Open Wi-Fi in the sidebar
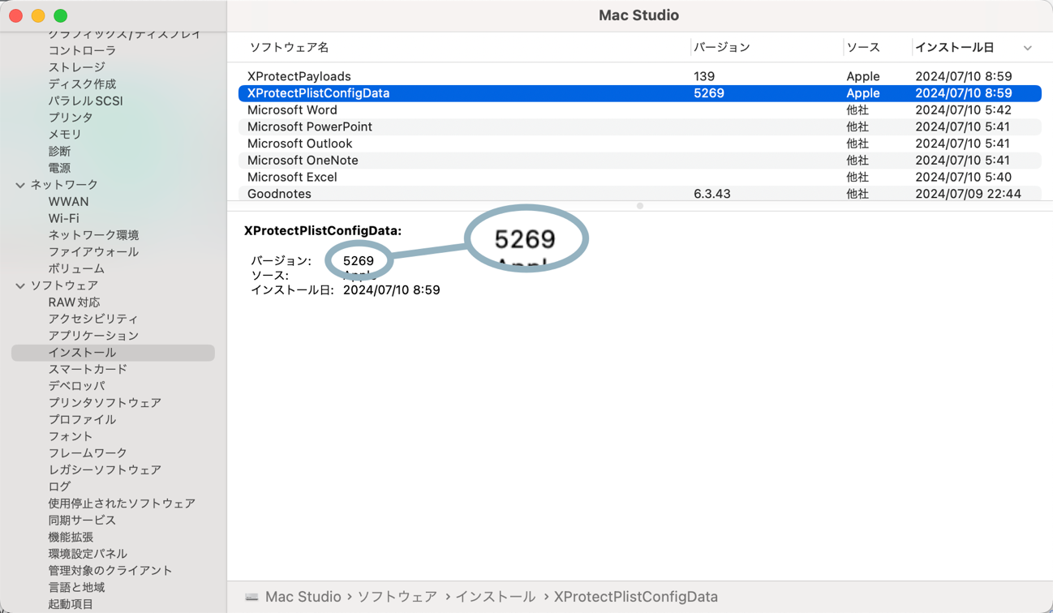This screenshot has height=613, width=1053. tap(63, 219)
